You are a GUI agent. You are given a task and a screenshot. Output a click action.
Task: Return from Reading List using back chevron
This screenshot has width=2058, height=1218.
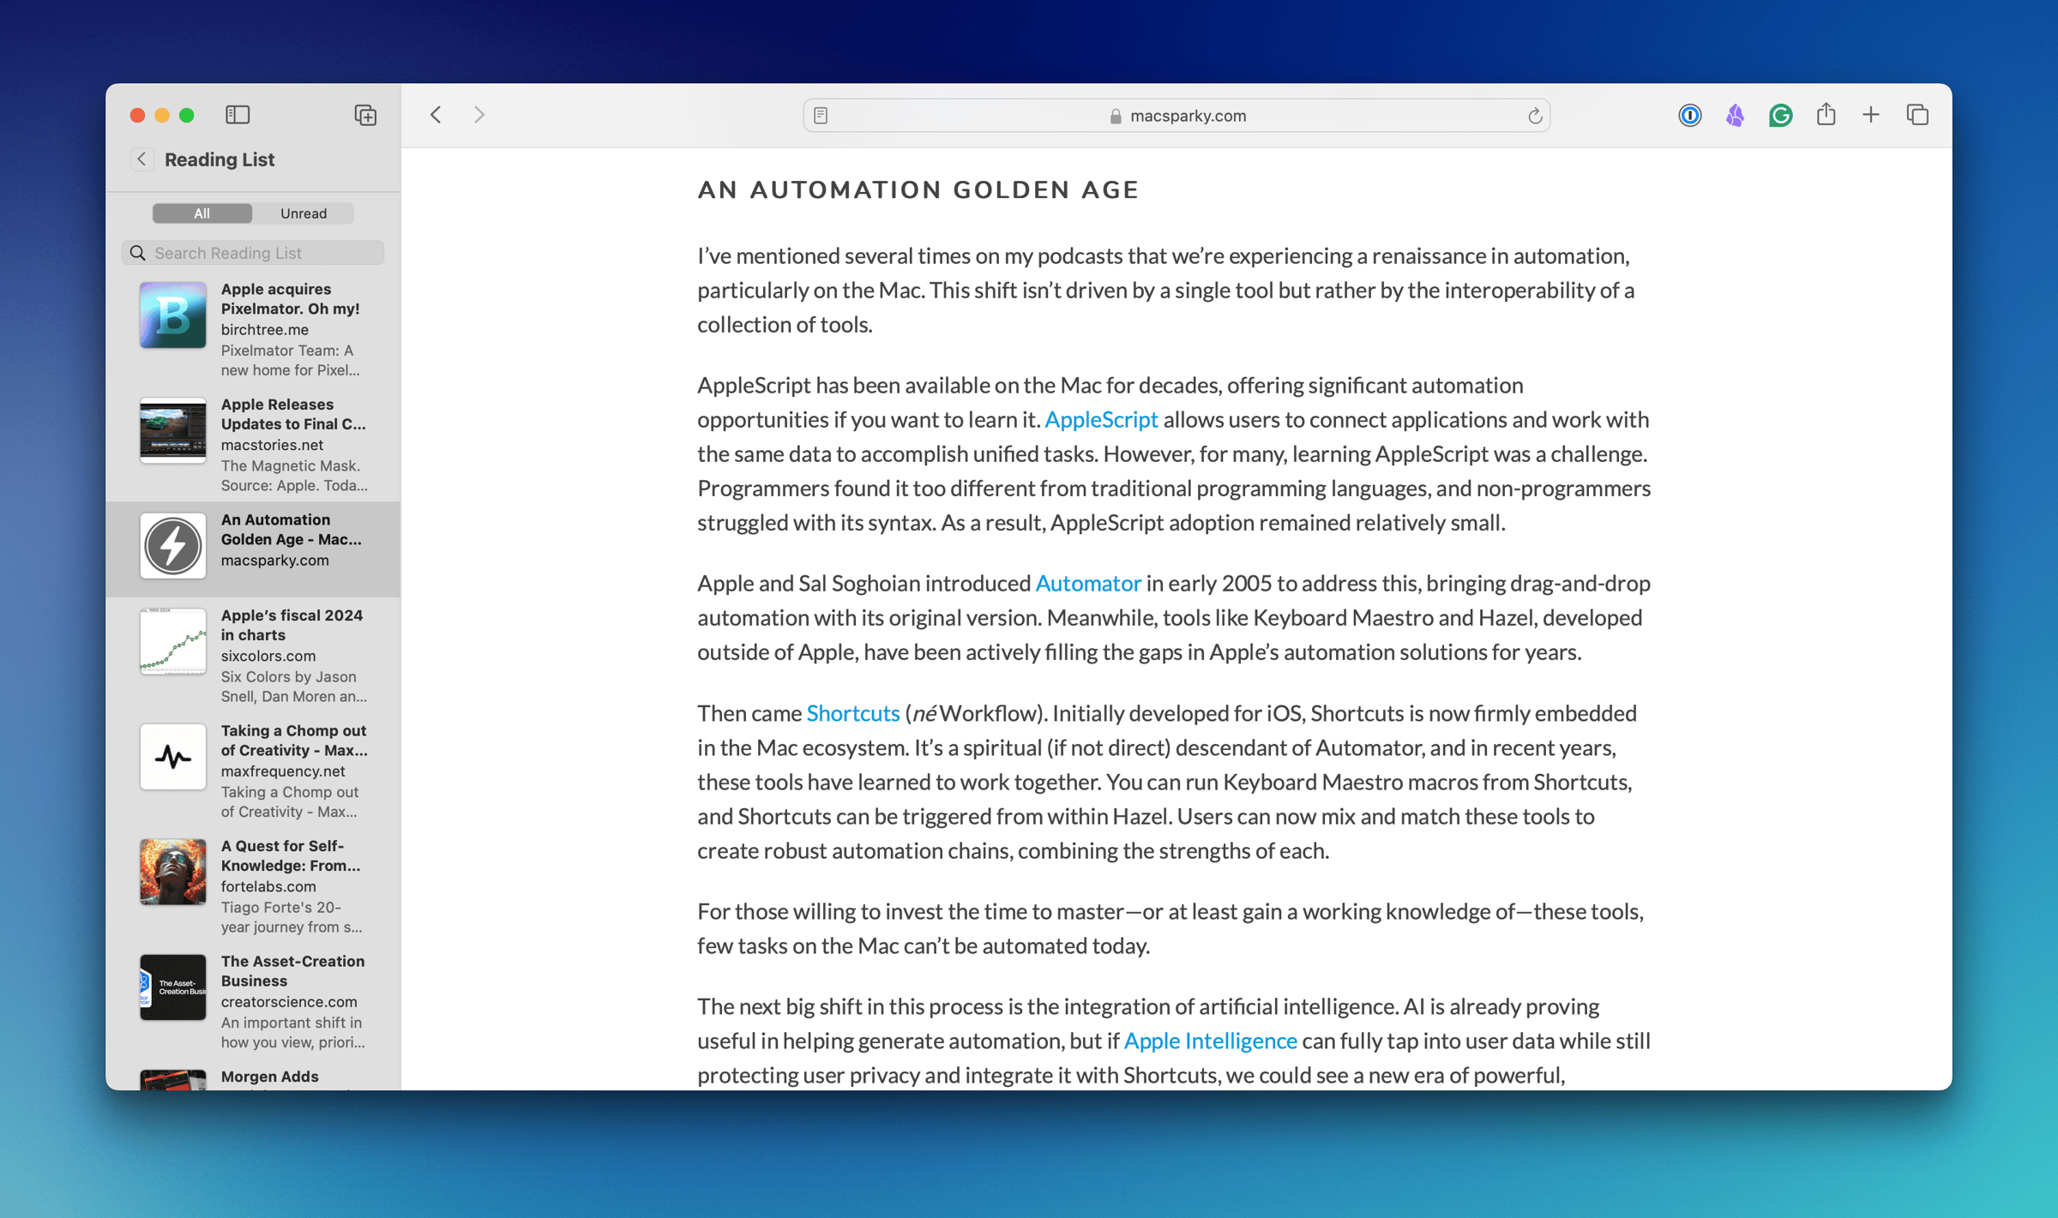point(141,159)
